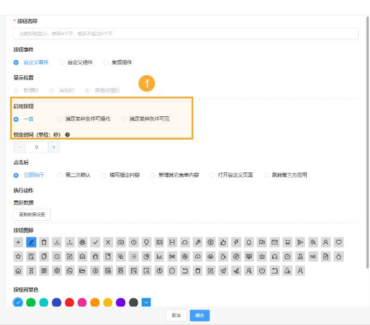This screenshot has width=370, height=325.
Task: Click the help icon beside 锁定时间
Action: (x=67, y=135)
